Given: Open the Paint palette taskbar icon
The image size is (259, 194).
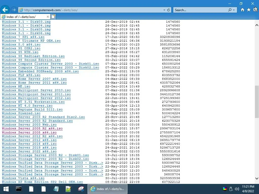Looking at the screenshot, I should click(81, 189).
